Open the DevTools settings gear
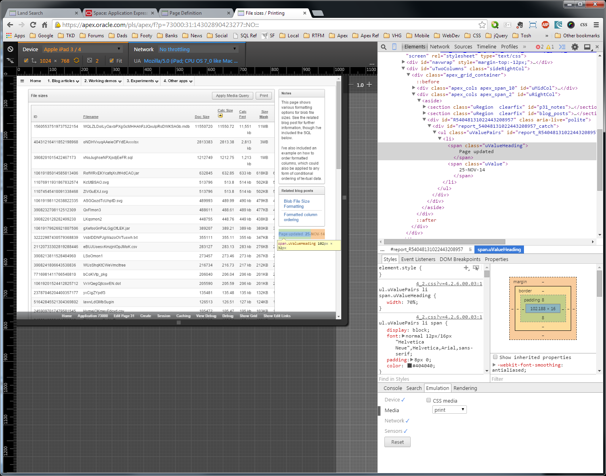 pyautogui.click(x=575, y=47)
